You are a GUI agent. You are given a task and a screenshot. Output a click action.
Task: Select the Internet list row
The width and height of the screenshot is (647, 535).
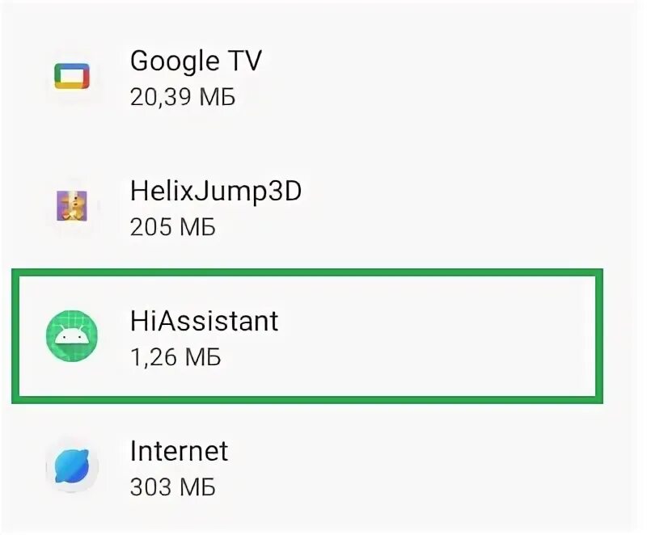pos(318,466)
